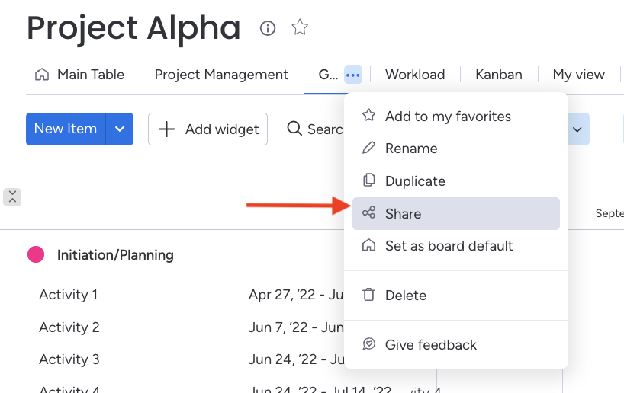
Task: Expand the New Item dropdown arrow
Action: tap(120, 129)
